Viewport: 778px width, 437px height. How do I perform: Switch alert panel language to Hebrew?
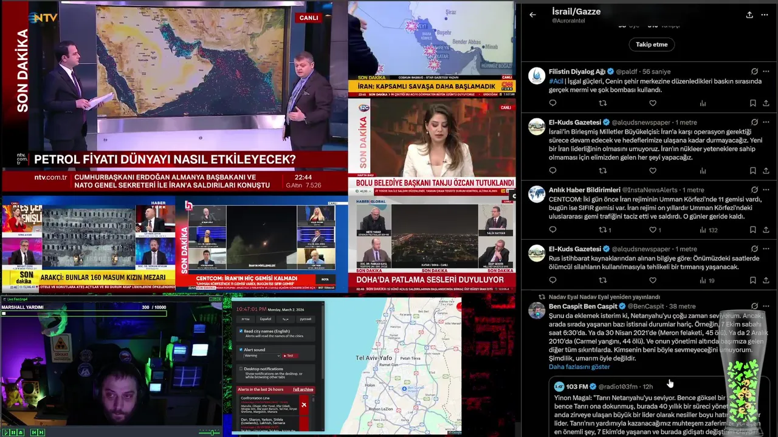point(246,319)
